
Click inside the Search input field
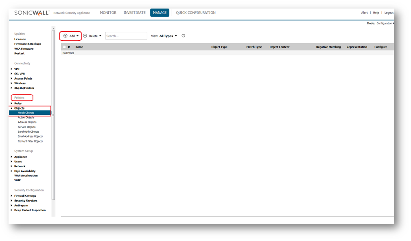[126, 36]
